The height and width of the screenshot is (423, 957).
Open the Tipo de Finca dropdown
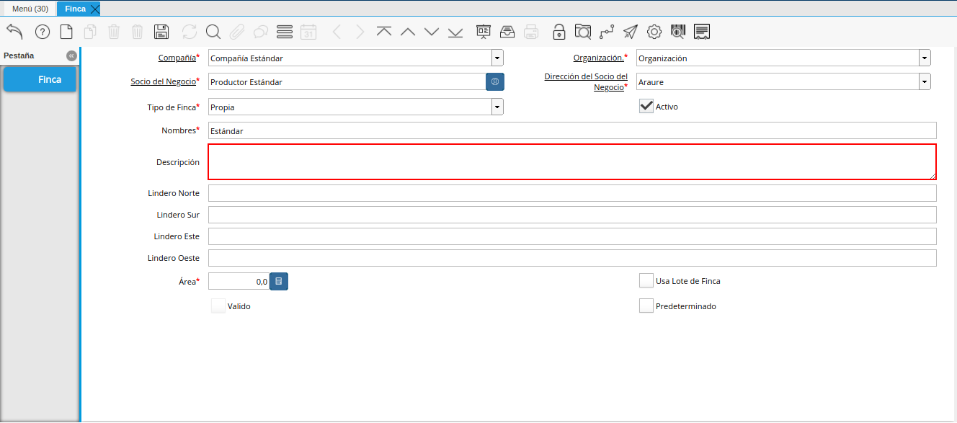497,107
